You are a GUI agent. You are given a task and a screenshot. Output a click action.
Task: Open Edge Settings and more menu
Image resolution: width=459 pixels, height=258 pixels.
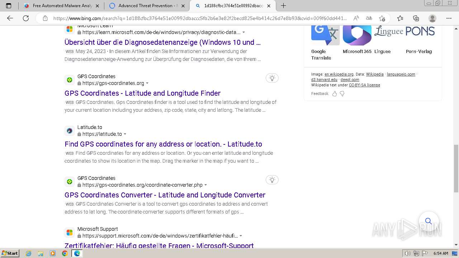(449, 18)
